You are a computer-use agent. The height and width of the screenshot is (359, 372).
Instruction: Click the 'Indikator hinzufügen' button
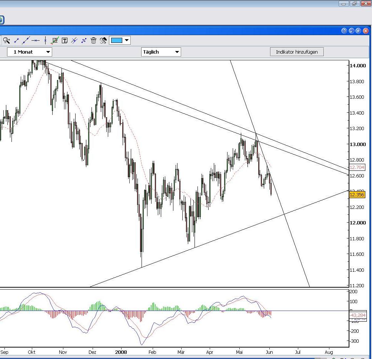tap(297, 52)
